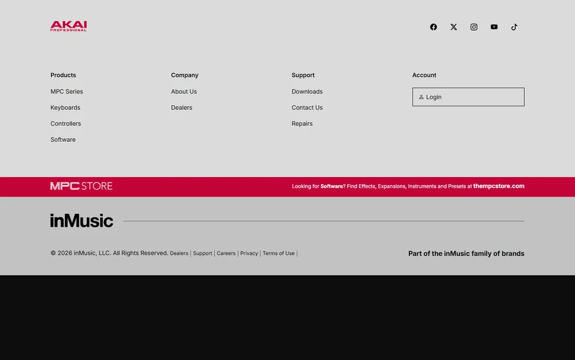Screen dimensions: 575x360
Task: Click Dealers in the copyright bar
Action: click(x=179, y=253)
